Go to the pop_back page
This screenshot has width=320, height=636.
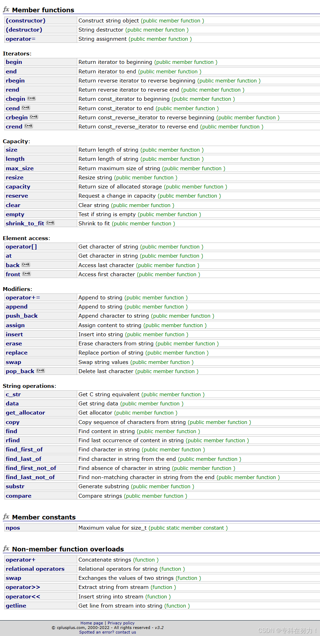(20, 371)
